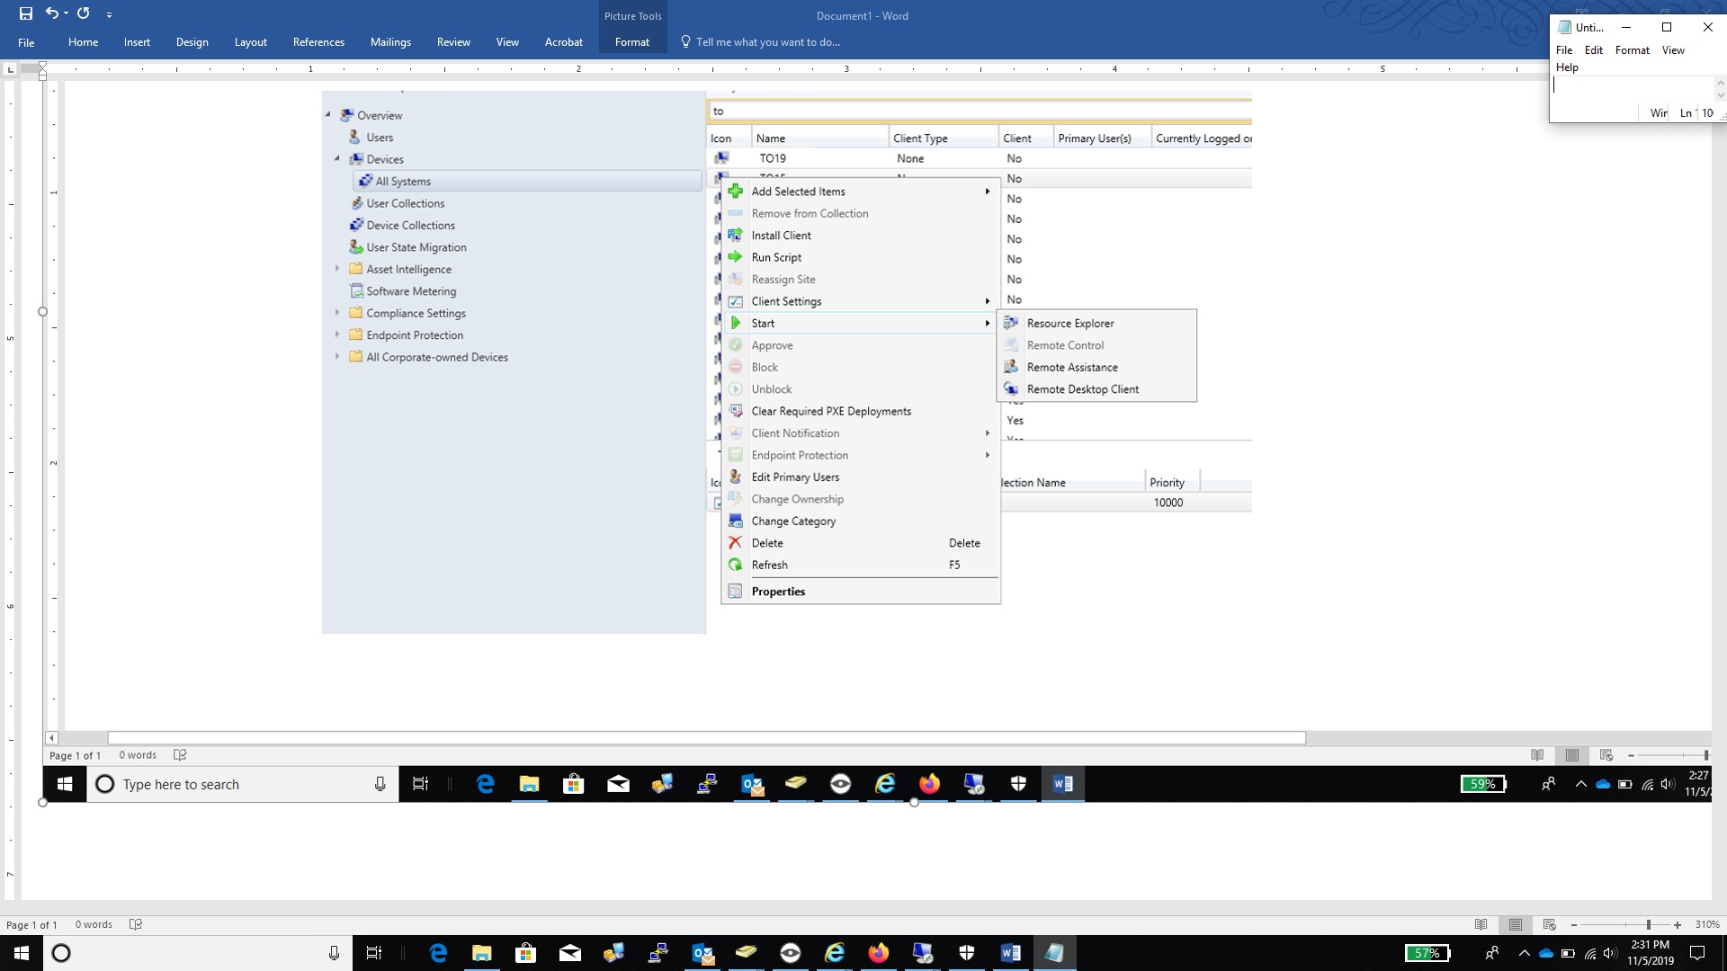Click the 59% battery indicator in picture
This screenshot has height=971, width=1727.
coord(1482,785)
